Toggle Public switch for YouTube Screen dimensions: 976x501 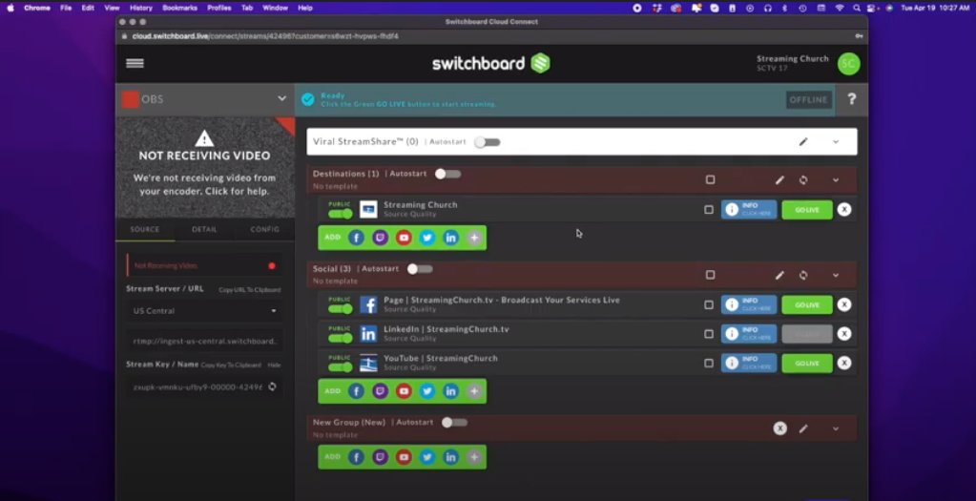[341, 367]
